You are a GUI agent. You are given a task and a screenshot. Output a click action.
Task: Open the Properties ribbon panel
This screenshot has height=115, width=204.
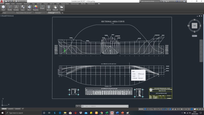(x=36, y=8)
